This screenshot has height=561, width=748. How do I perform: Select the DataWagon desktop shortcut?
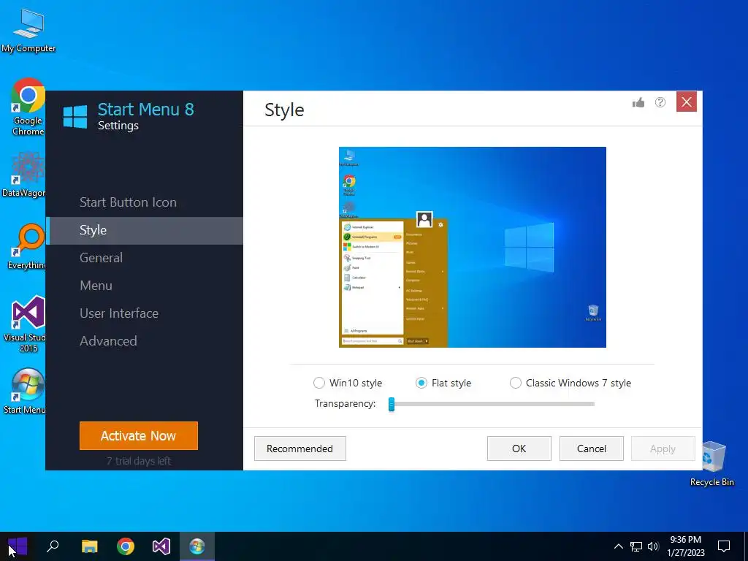click(x=24, y=175)
